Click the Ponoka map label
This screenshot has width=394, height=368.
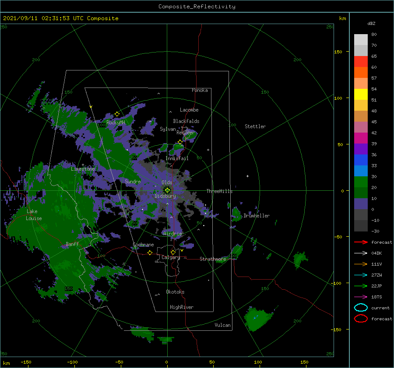(200, 90)
